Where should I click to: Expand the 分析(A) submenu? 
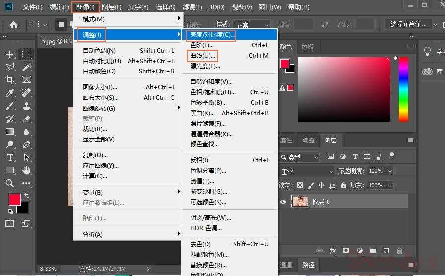127,234
